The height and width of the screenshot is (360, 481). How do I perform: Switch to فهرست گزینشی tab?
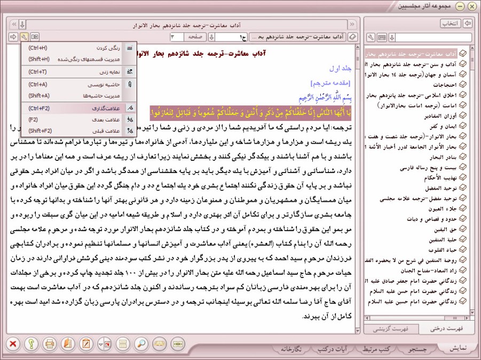tap(391, 329)
